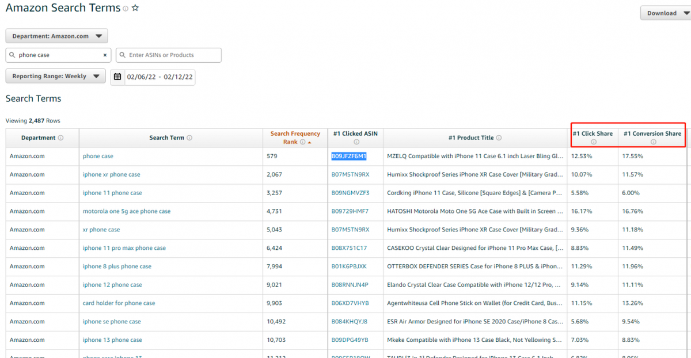This screenshot has width=691, height=358.
Task: Click the favorite star icon beside the title
Action: pyautogui.click(x=135, y=9)
